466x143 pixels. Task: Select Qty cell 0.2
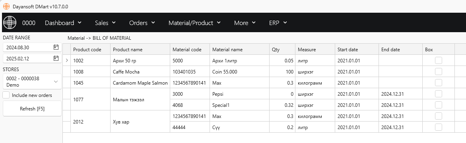point(282,127)
